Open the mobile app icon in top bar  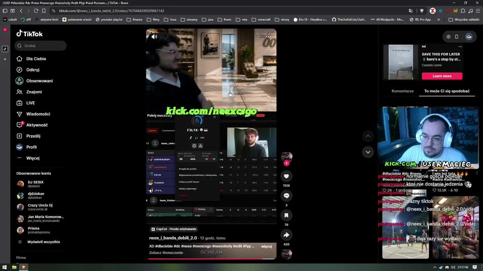click(x=457, y=37)
